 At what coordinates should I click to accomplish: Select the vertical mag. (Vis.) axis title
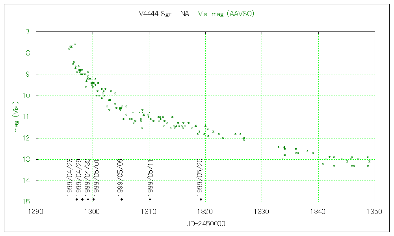pyautogui.click(x=17, y=116)
